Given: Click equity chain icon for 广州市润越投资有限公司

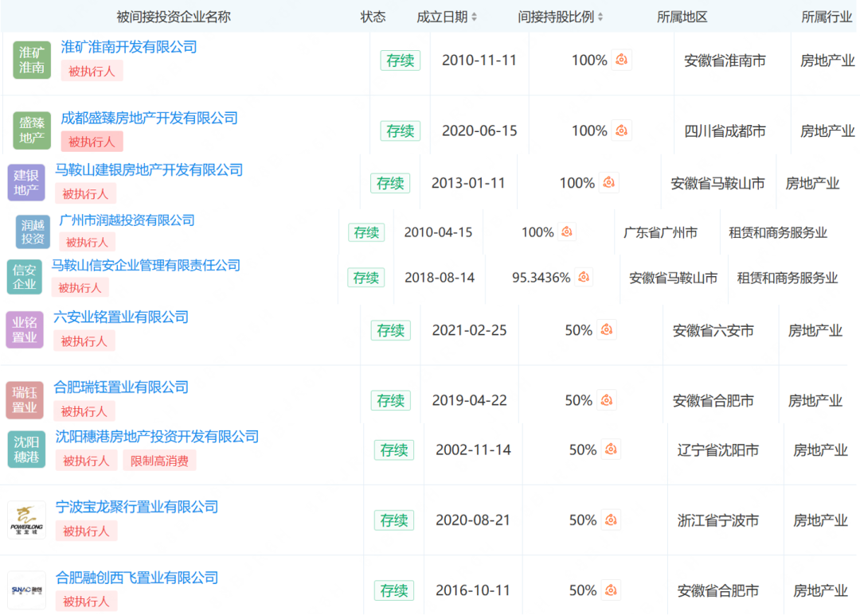Looking at the screenshot, I should 567,232.
